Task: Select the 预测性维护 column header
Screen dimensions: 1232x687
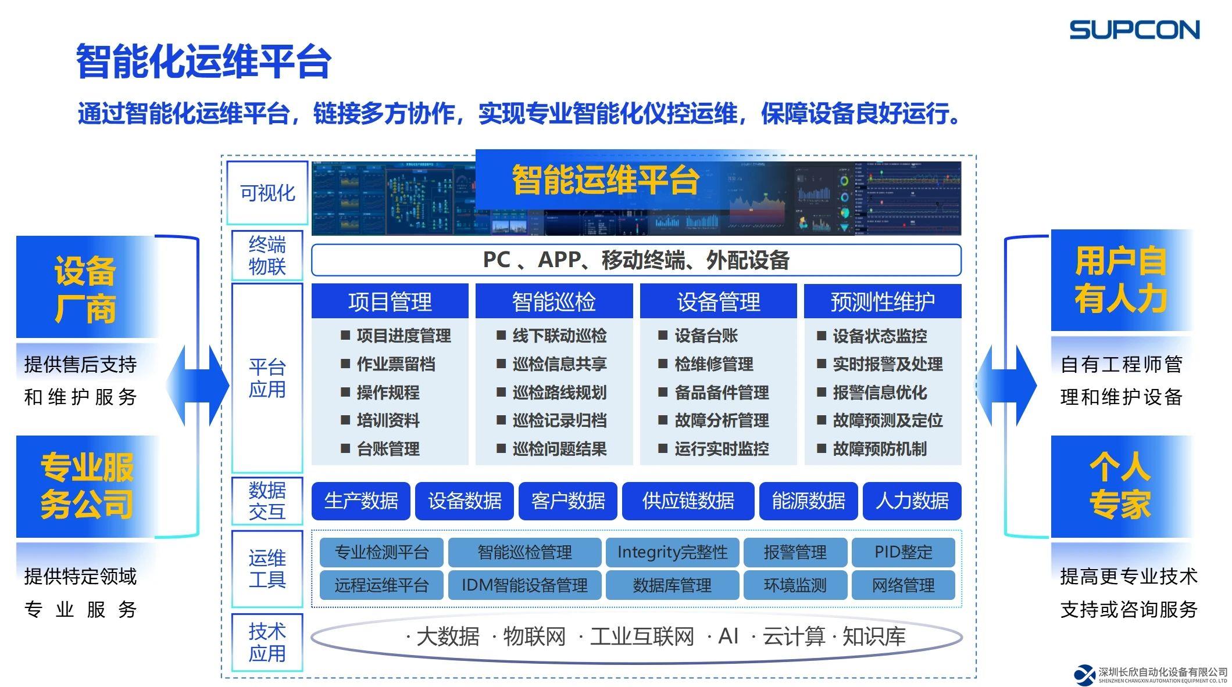Action: coord(882,301)
